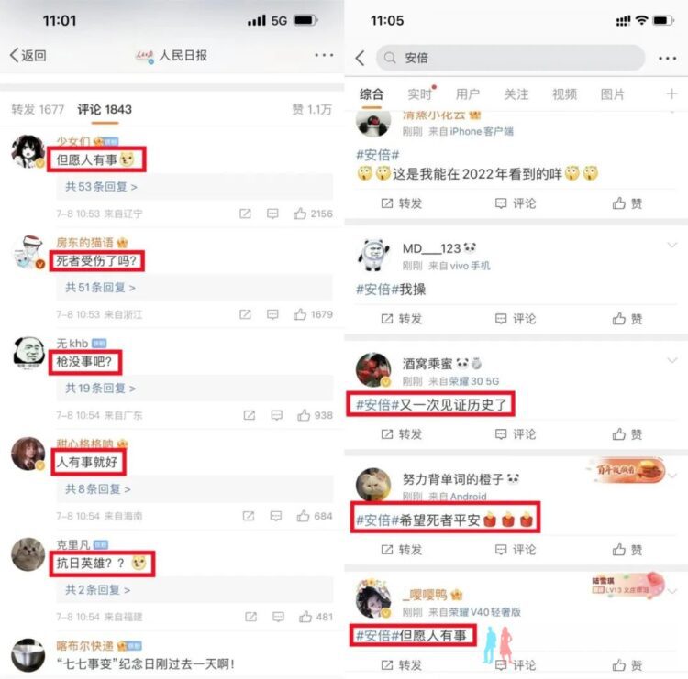
Task: Select the 转发 1677 tab
Action: pyautogui.click(x=38, y=109)
